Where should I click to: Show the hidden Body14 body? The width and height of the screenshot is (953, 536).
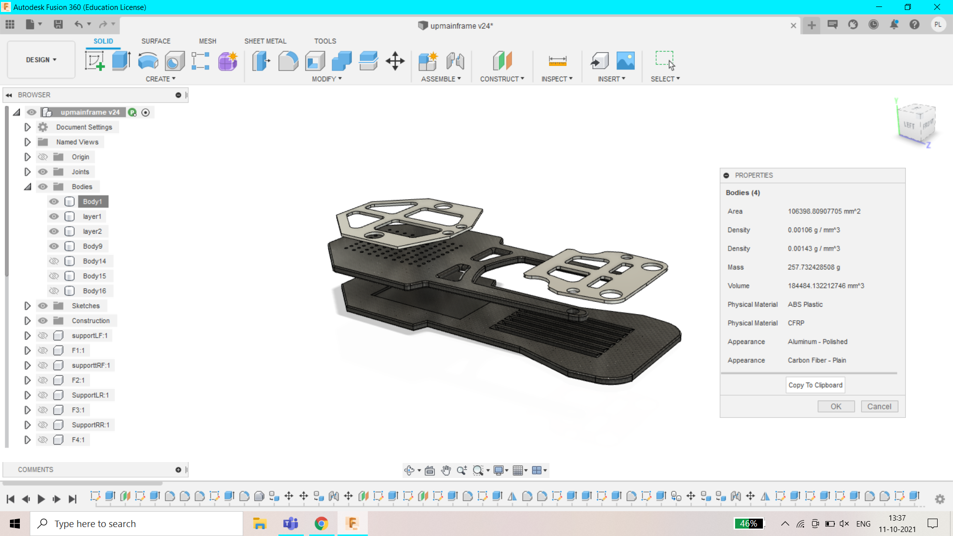(54, 261)
